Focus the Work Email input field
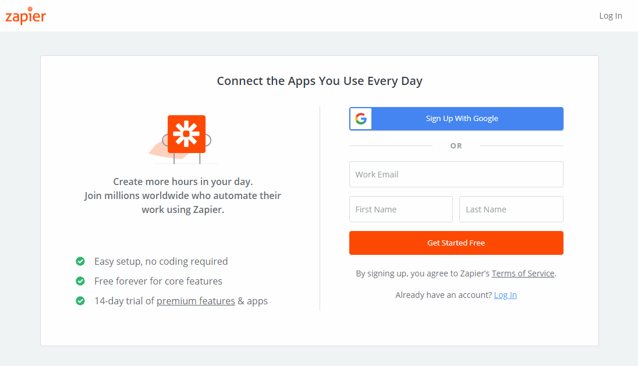Screen dimensions: 638x366 pos(456,175)
